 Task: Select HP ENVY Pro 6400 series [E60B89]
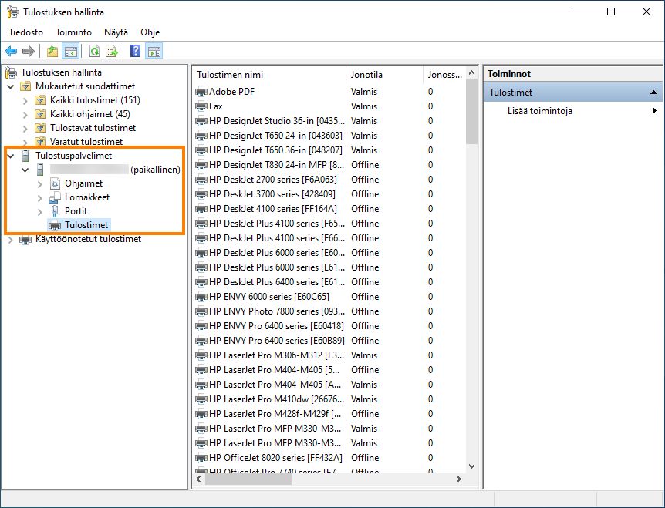point(329,341)
